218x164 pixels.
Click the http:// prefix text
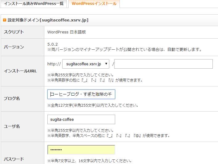pos(54,64)
